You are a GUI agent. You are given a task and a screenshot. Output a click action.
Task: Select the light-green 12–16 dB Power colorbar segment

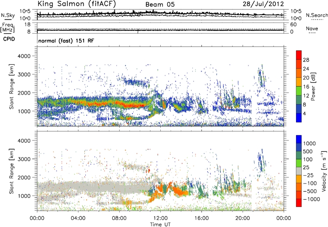299,91
